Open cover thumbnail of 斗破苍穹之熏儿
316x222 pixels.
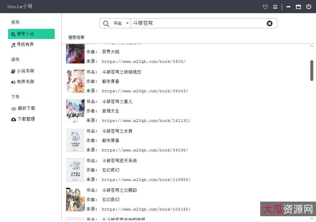click(75, 111)
